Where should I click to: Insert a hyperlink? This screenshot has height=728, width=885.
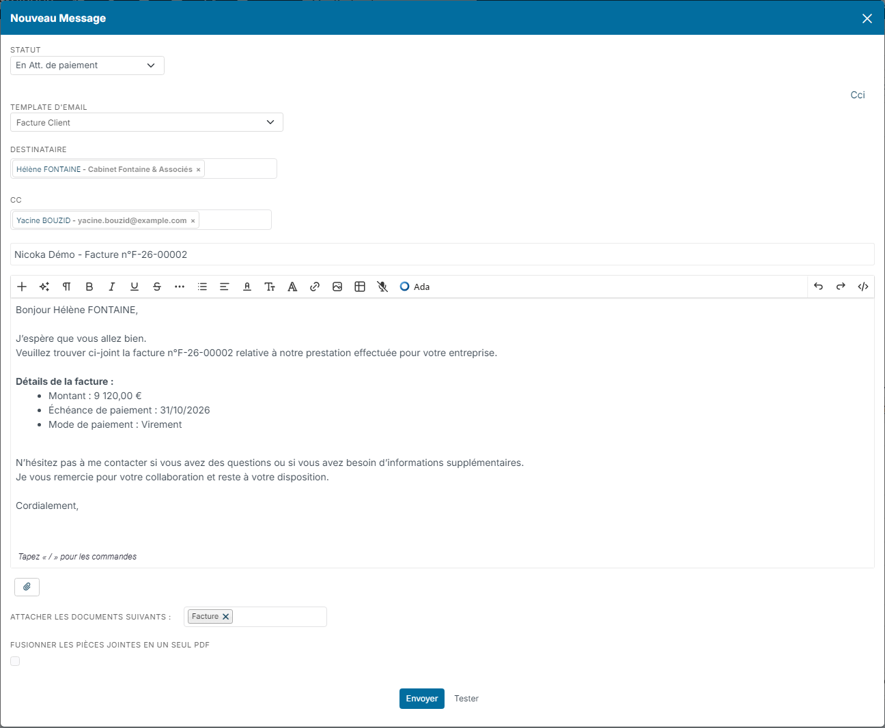[x=315, y=287]
